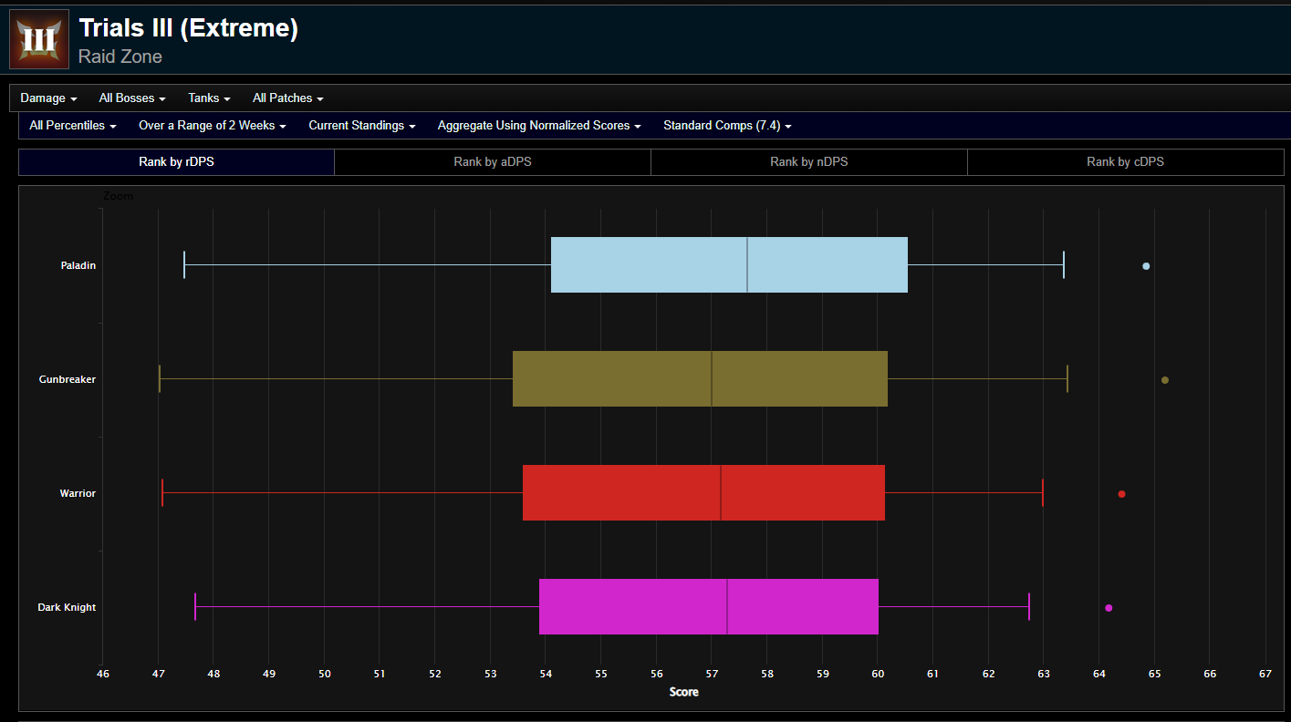Expand the Current Standings dropdown

pyautogui.click(x=362, y=126)
